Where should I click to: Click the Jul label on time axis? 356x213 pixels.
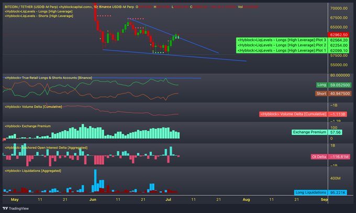(x=168, y=199)
